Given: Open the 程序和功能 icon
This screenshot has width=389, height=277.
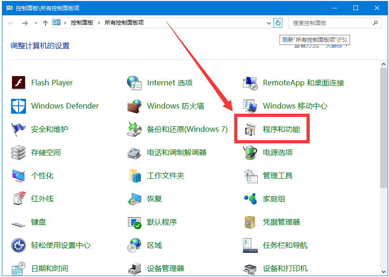Looking at the screenshot, I should [250, 129].
